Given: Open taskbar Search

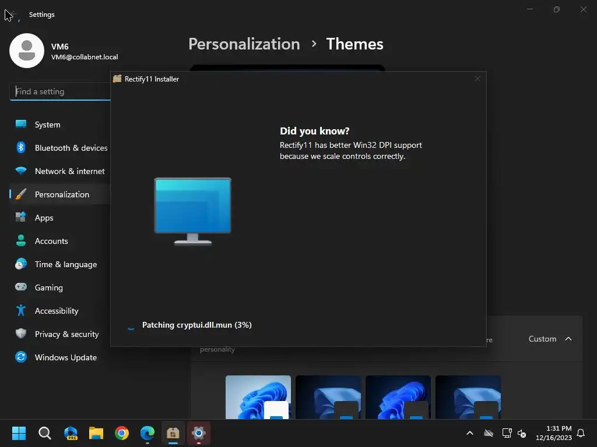Looking at the screenshot, I should click(44, 433).
